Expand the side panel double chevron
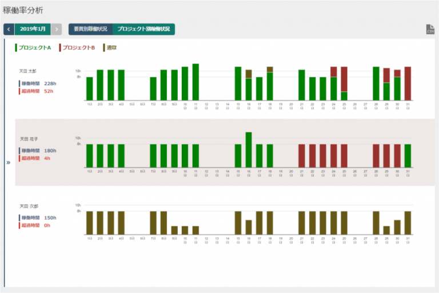This screenshot has width=439, height=293. (x=9, y=162)
